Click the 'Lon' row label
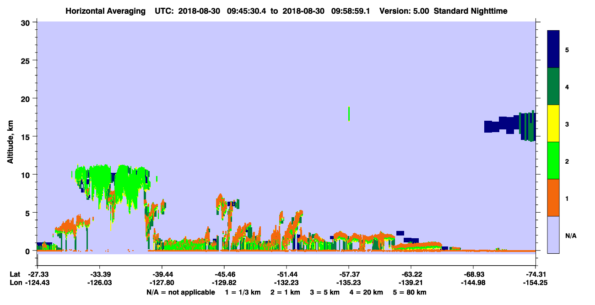 15,283
